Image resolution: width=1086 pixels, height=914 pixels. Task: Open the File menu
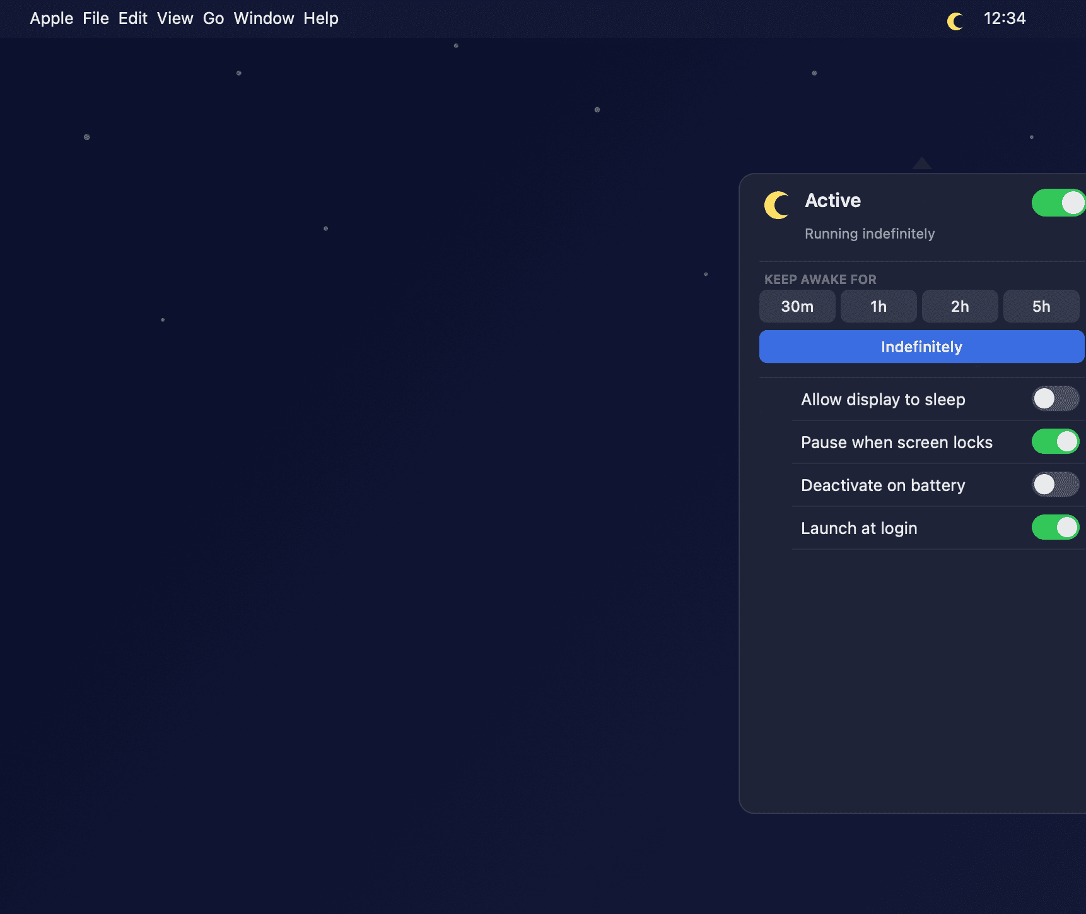96,18
